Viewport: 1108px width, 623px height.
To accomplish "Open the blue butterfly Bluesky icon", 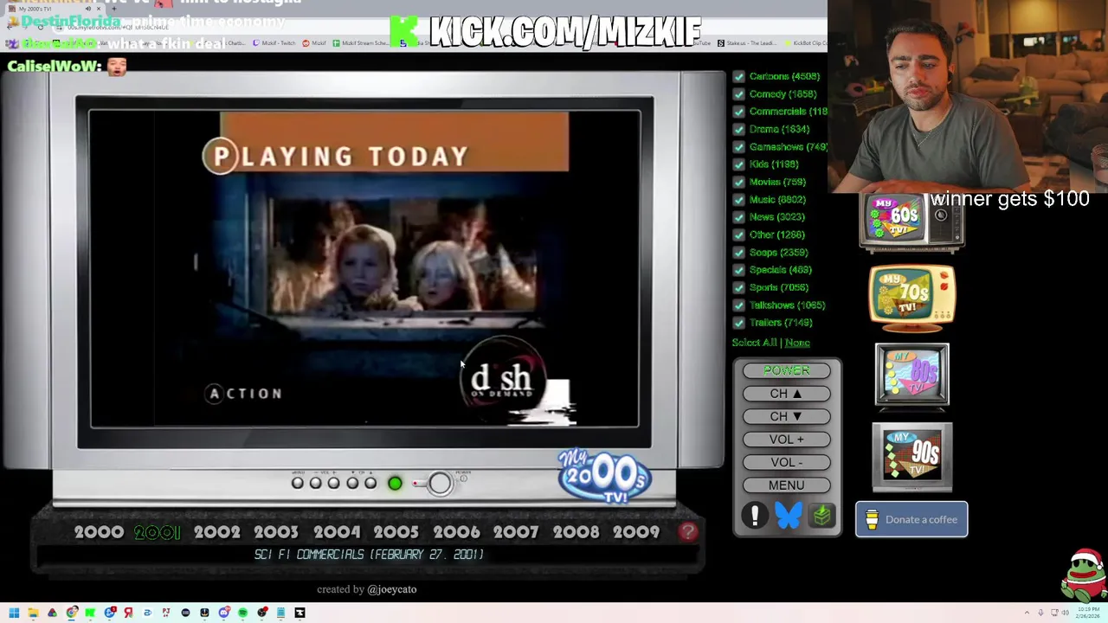I will coord(788,516).
